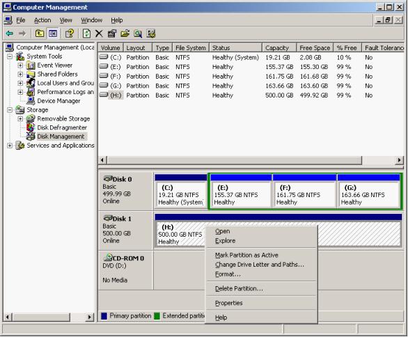The height and width of the screenshot is (337, 408).
Task: Click the Properties toolbar icon
Action: [x=112, y=33]
